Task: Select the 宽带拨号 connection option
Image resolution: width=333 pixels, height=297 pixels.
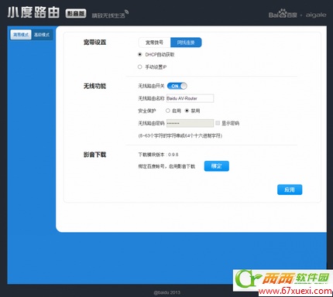Action: click(154, 43)
